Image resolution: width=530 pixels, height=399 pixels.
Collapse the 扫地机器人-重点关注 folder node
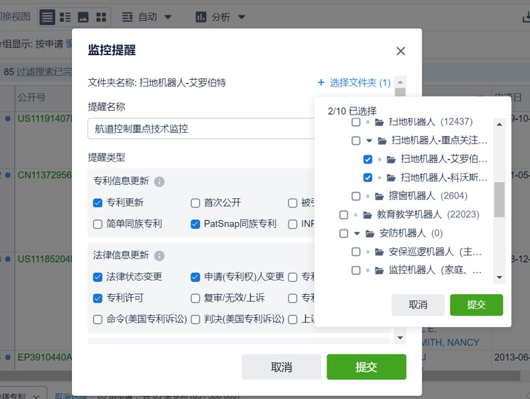369,141
